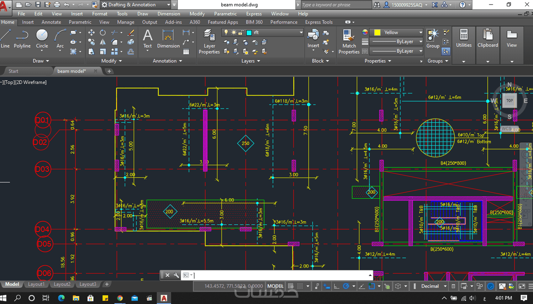Click the Scale tool icon
This screenshot has height=304, width=533.
click(103, 51)
